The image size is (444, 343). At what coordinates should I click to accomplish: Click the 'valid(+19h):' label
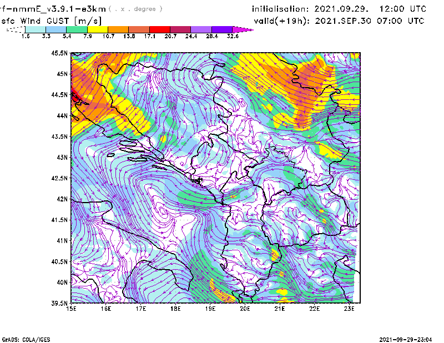coord(282,21)
